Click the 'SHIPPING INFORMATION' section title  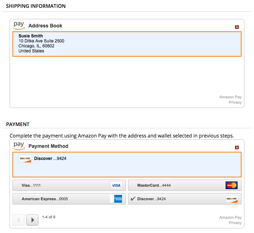pyautogui.click(x=36, y=6)
